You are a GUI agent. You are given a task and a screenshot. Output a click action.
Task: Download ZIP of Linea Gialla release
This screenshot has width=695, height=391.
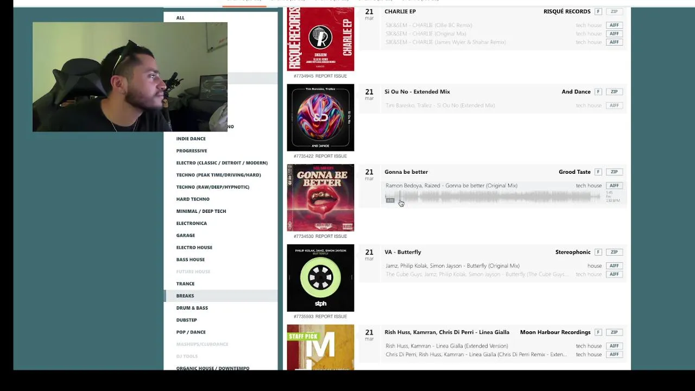[614, 332]
